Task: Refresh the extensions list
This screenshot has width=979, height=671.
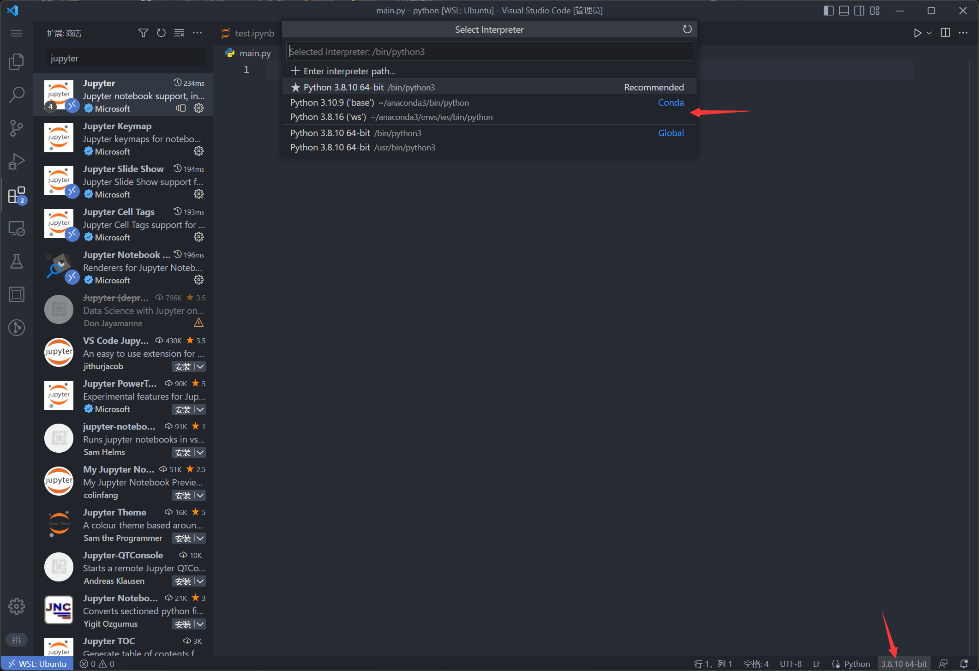Action: (x=161, y=33)
